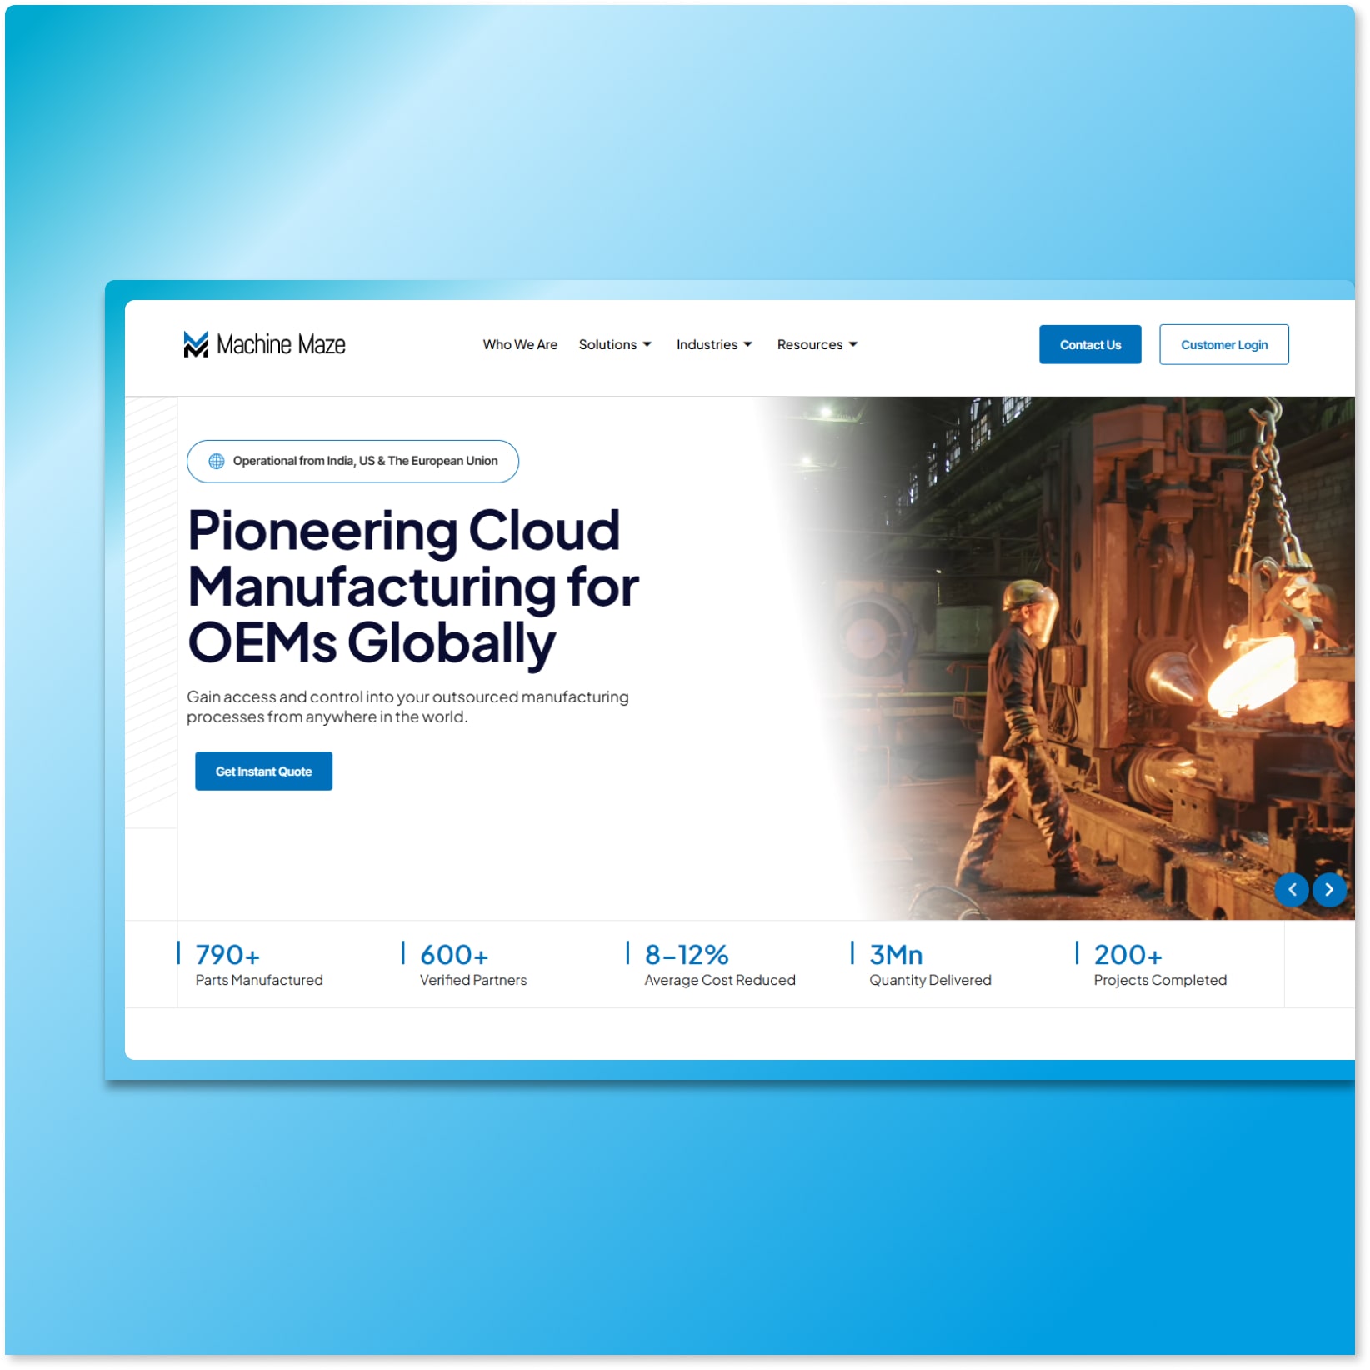
Task: Expand the Industries dropdown menu
Action: click(x=714, y=344)
